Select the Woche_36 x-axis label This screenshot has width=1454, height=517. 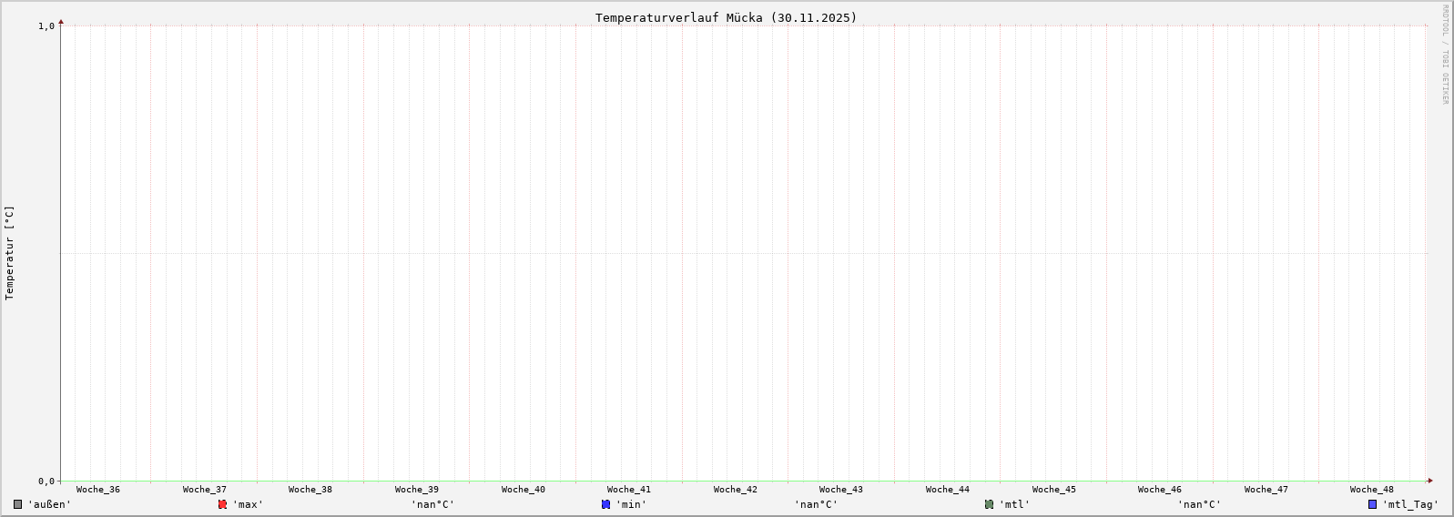click(98, 490)
